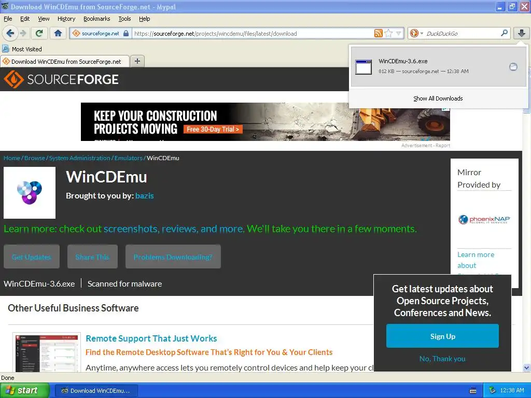The height and width of the screenshot is (398, 531).
Task: Go back with the Back arrow button
Action: click(x=10, y=33)
